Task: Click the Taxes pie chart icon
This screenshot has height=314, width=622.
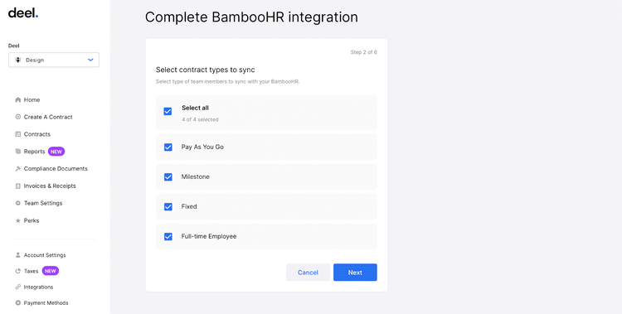Action: [x=18, y=271]
